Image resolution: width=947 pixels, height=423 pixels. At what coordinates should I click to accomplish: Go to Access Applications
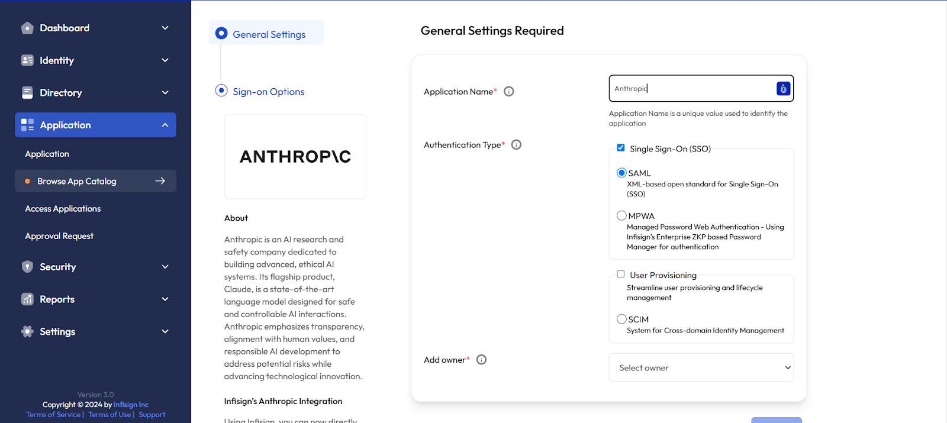click(63, 209)
